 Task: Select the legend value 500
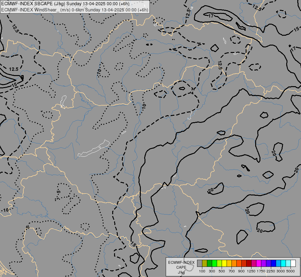point(222,271)
